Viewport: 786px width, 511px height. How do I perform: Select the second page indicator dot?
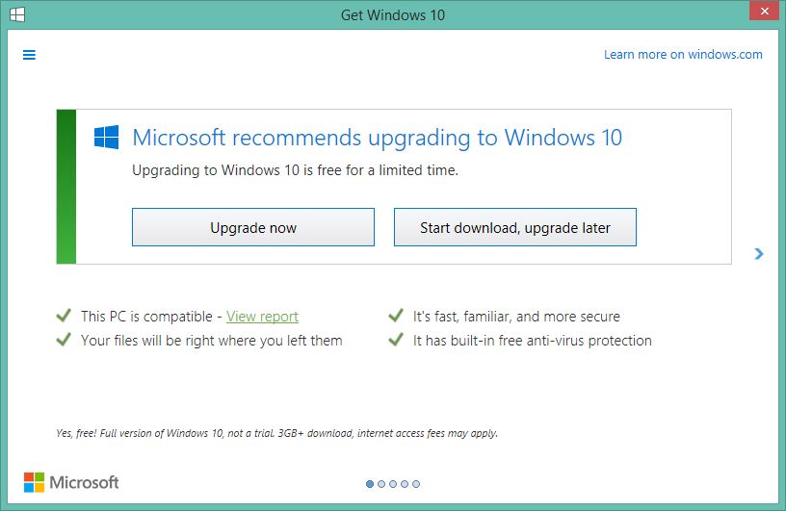[x=381, y=484]
